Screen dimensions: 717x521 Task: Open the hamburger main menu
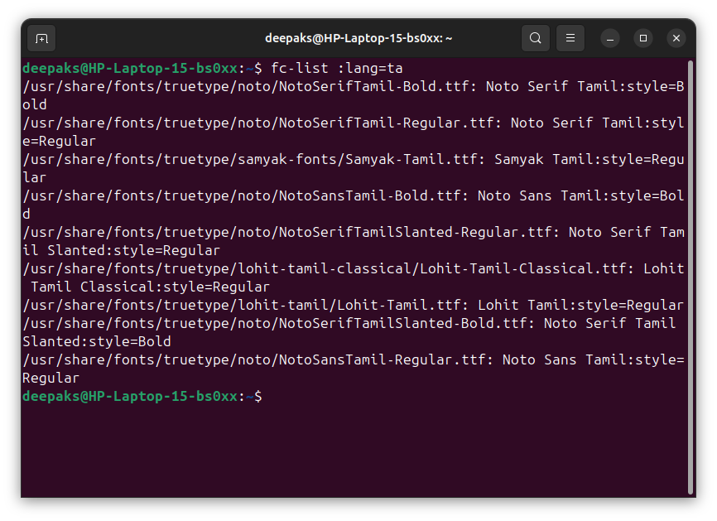570,38
